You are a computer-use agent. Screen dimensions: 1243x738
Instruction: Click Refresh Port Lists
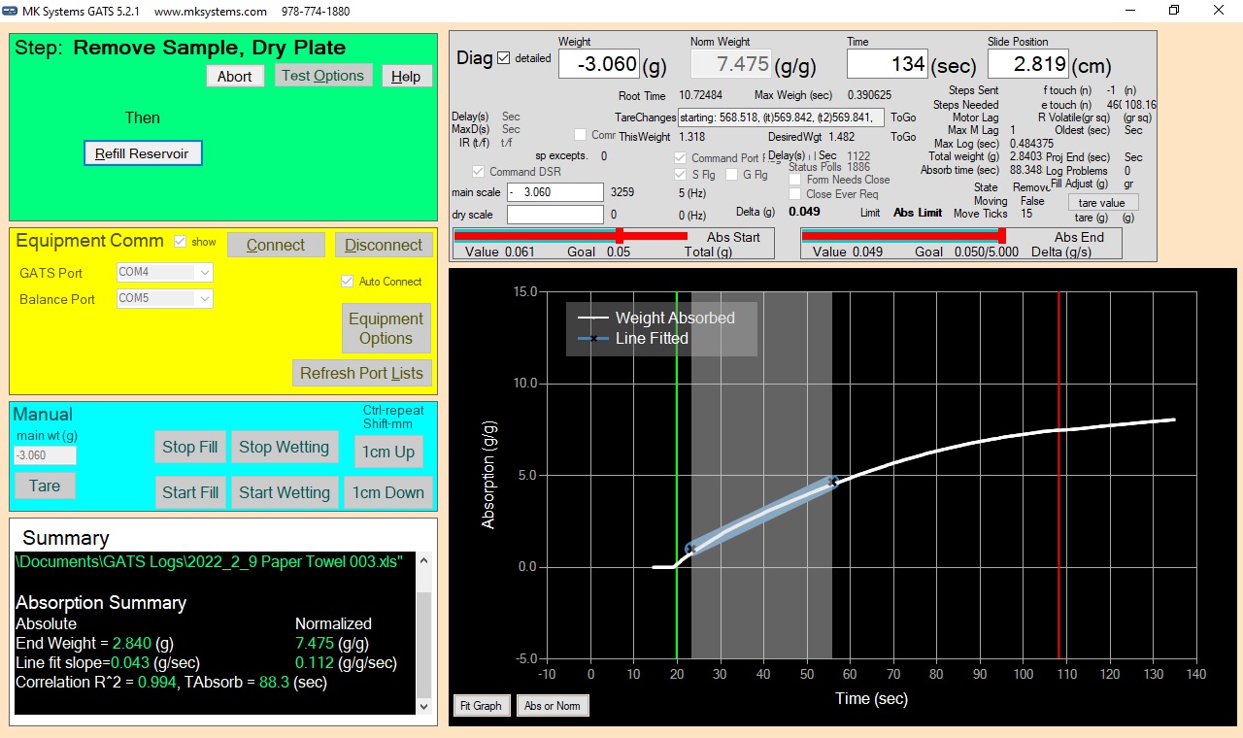pos(361,373)
